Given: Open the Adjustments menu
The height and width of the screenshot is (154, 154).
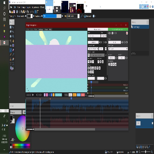Looking at the screenshot, I should (x=35, y=7).
